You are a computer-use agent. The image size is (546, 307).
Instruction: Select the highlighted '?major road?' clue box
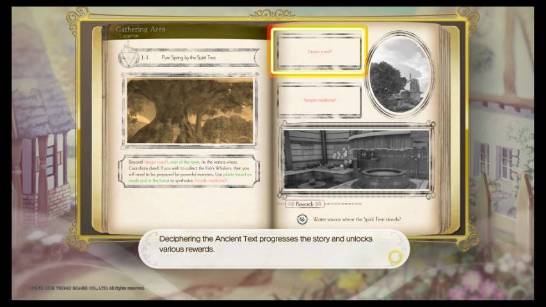[x=318, y=51]
